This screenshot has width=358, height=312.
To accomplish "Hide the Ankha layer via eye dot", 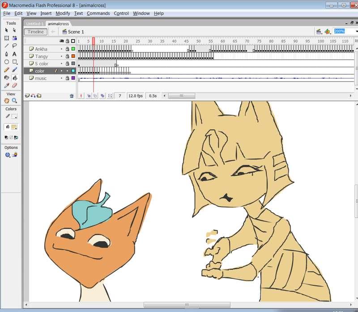I will pos(61,49).
